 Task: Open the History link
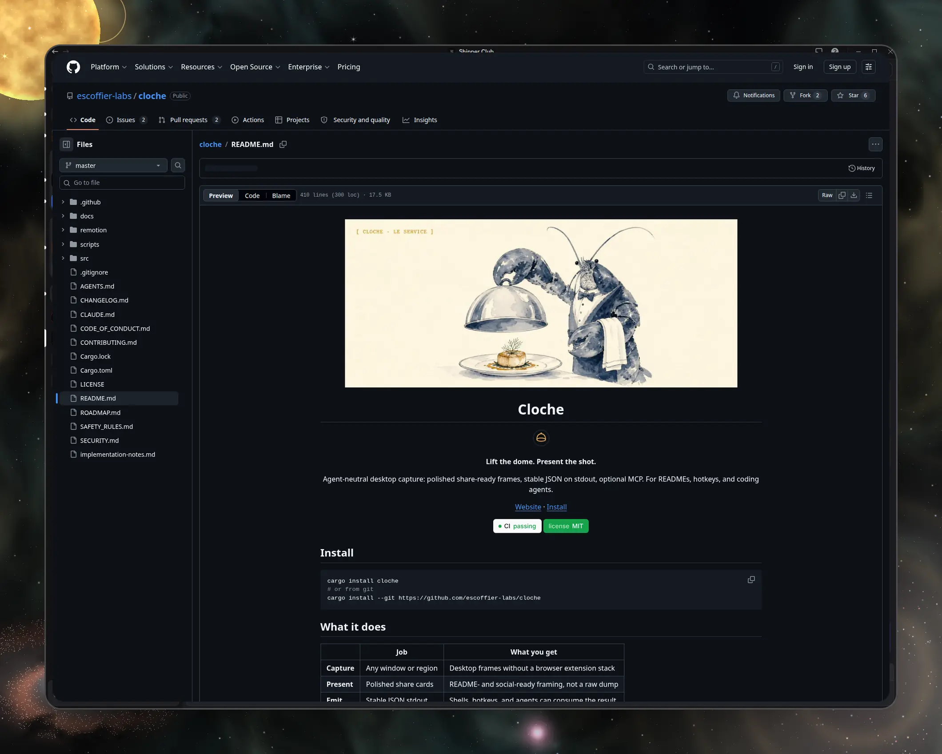point(861,168)
